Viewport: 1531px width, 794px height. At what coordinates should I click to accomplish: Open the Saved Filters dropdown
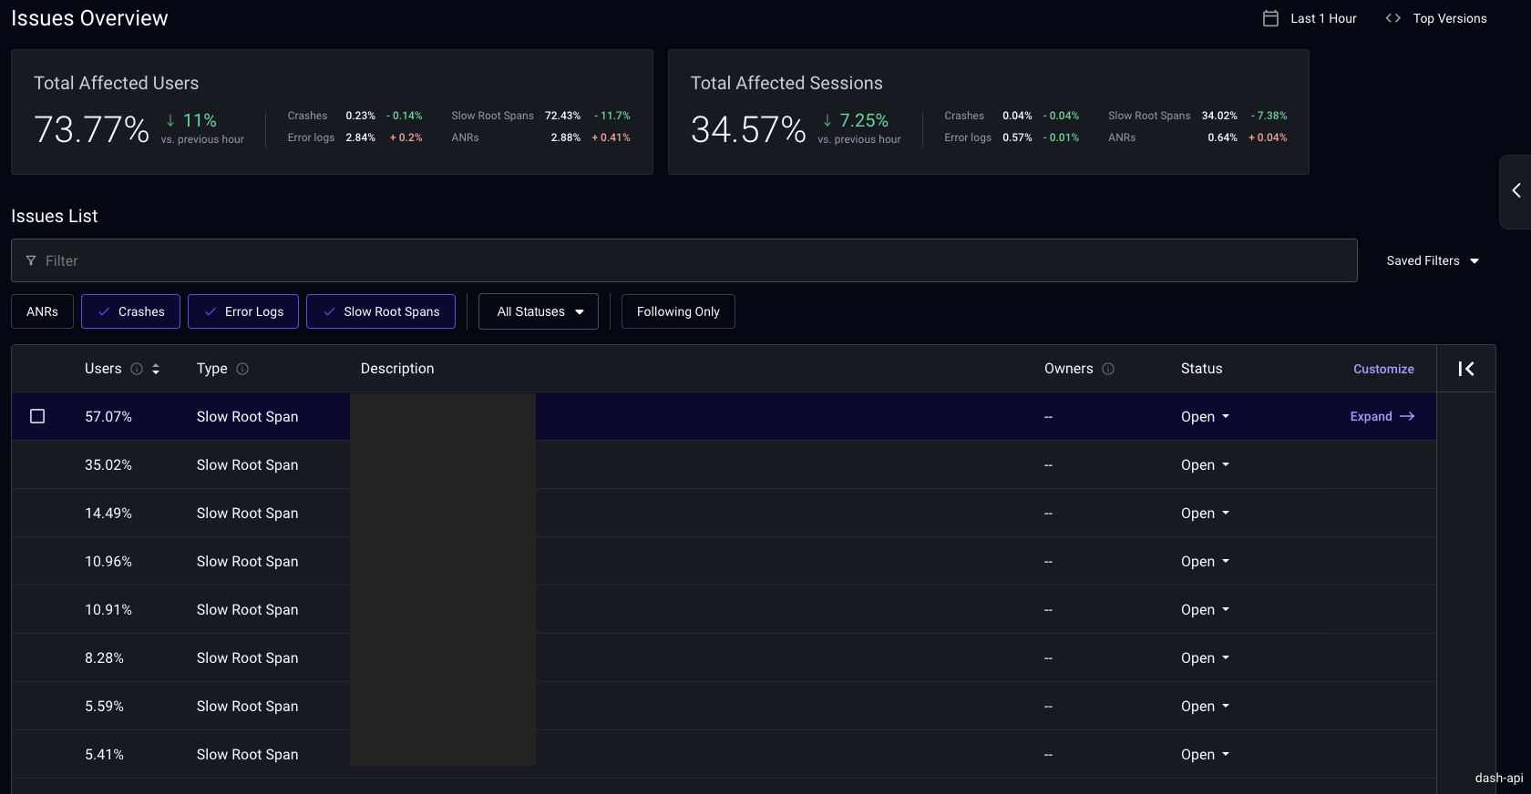(1433, 260)
